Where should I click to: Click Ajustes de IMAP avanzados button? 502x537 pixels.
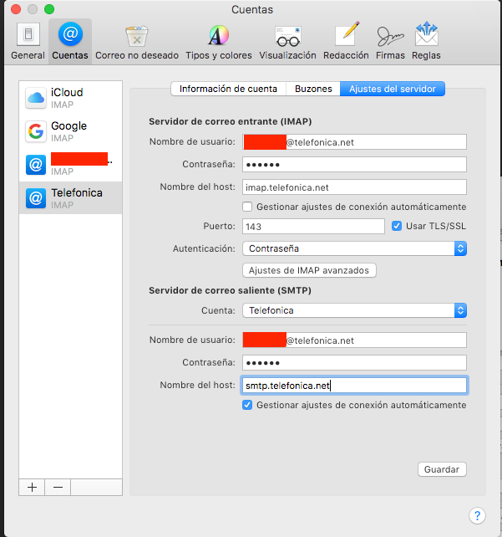[309, 270]
